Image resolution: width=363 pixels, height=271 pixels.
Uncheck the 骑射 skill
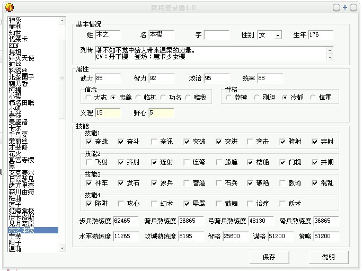pyautogui.click(x=282, y=142)
